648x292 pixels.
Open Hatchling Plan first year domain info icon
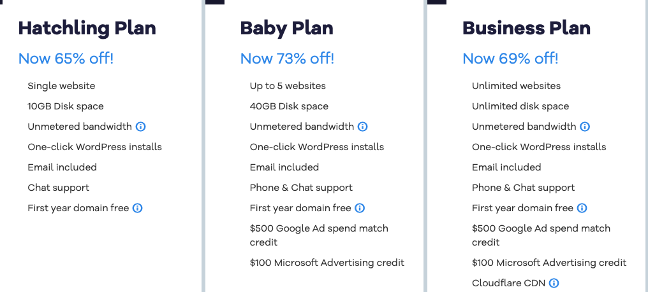[x=138, y=208]
